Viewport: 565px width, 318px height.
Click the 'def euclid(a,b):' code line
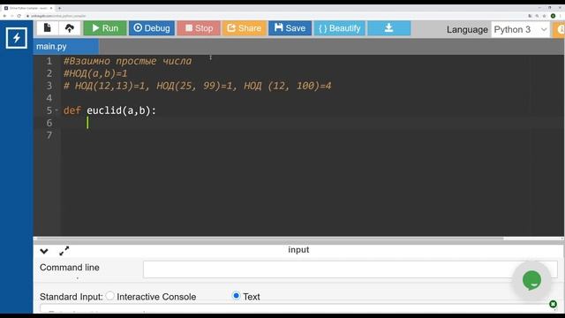click(x=109, y=110)
